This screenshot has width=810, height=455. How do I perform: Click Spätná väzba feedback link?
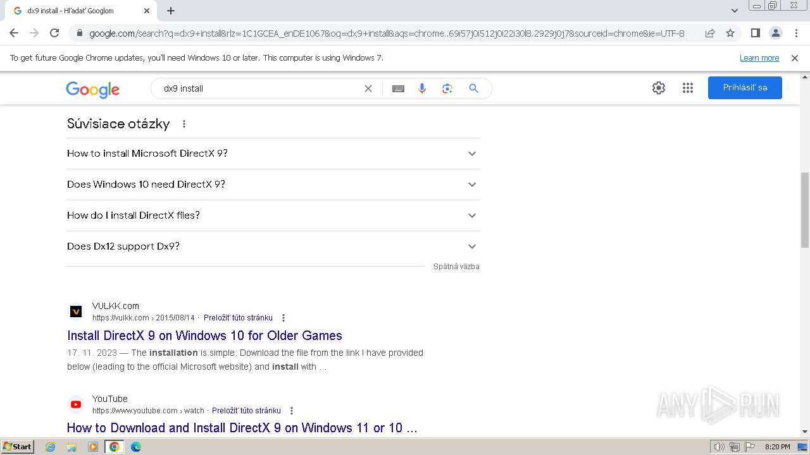point(456,267)
